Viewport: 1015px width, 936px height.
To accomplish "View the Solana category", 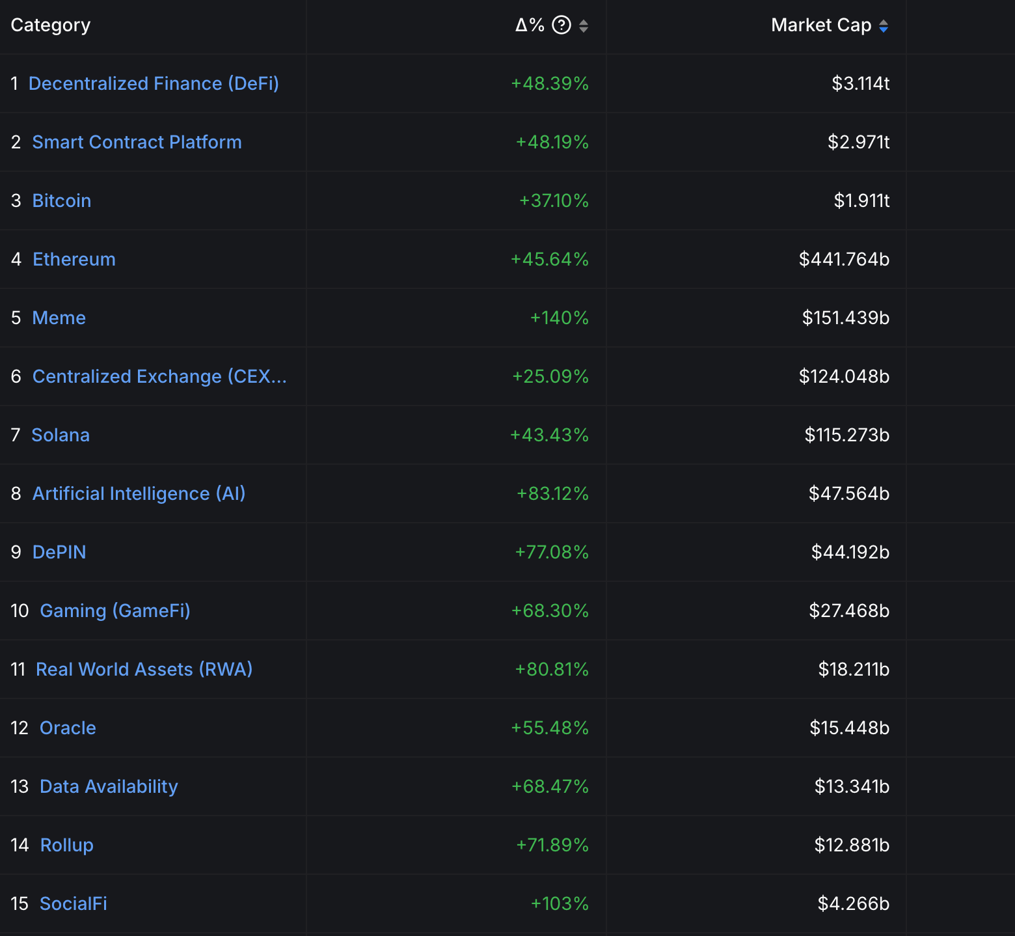I will (x=61, y=435).
